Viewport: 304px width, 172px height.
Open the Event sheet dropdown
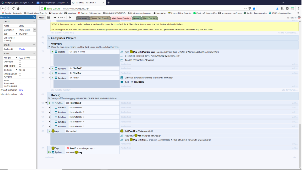(35, 30)
